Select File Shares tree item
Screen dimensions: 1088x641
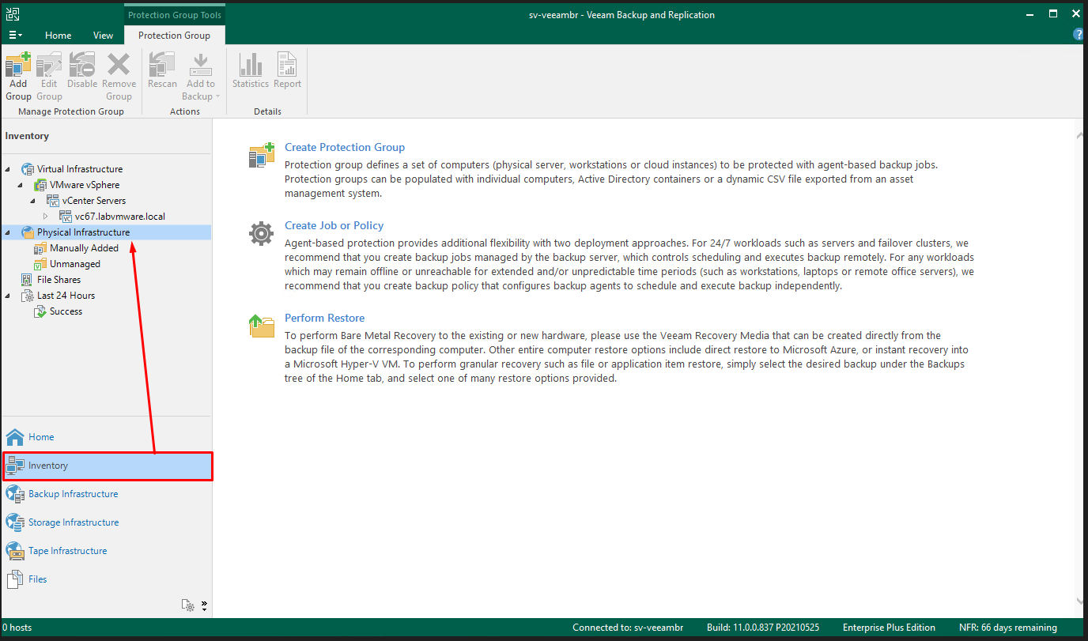(x=59, y=280)
